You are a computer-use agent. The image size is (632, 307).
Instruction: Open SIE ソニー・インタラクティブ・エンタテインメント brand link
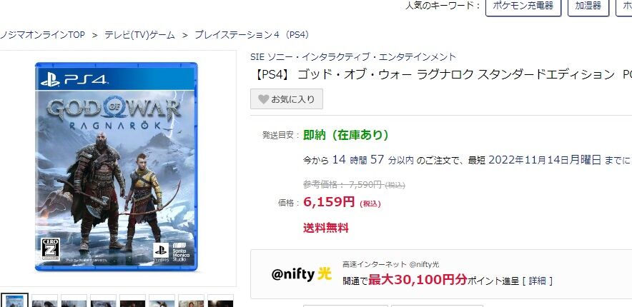pyautogui.click(x=353, y=56)
